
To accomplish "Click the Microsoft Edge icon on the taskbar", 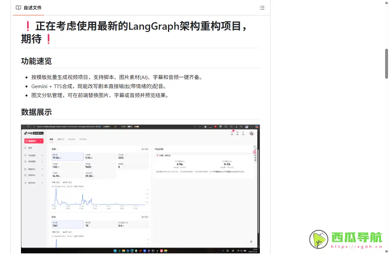I will click(x=132, y=251).
